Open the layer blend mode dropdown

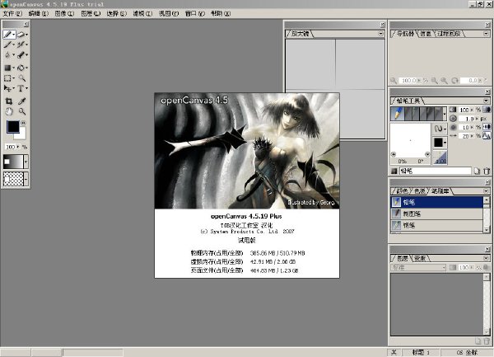click(418, 267)
